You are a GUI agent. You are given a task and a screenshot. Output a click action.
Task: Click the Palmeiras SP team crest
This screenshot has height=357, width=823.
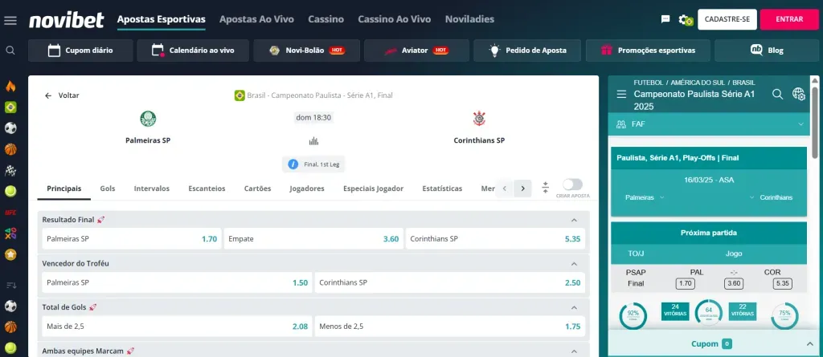coord(148,119)
